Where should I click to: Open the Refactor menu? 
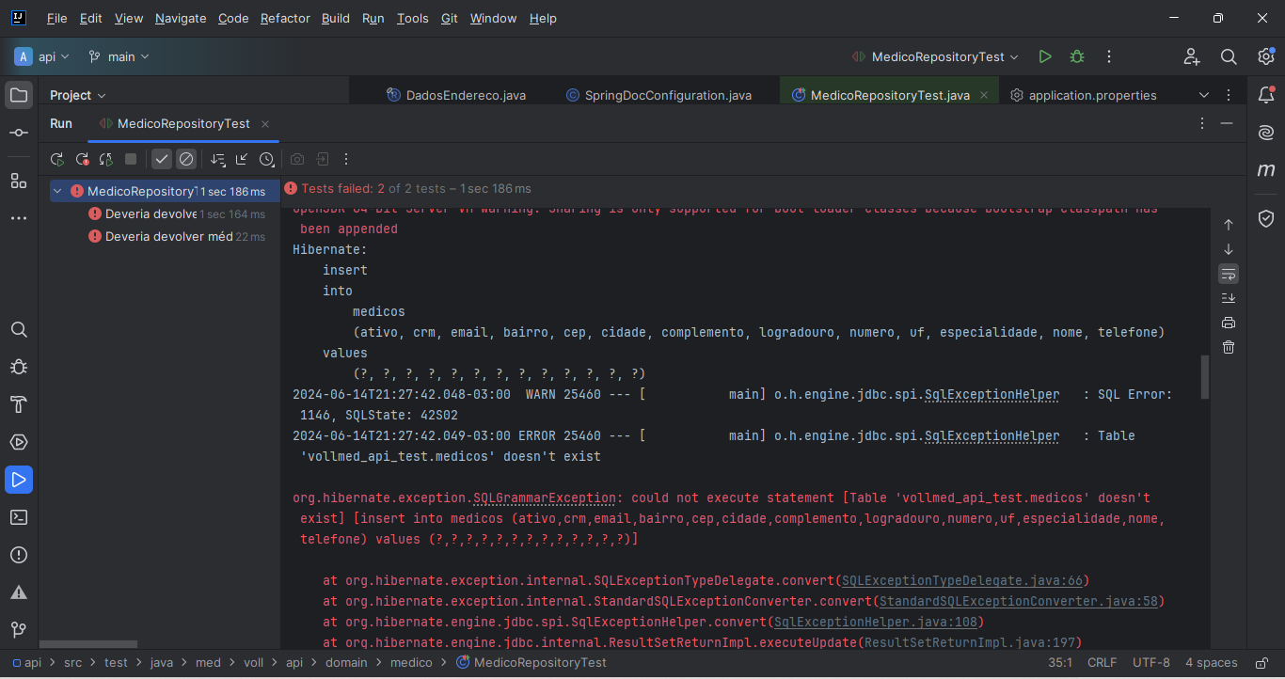point(285,18)
